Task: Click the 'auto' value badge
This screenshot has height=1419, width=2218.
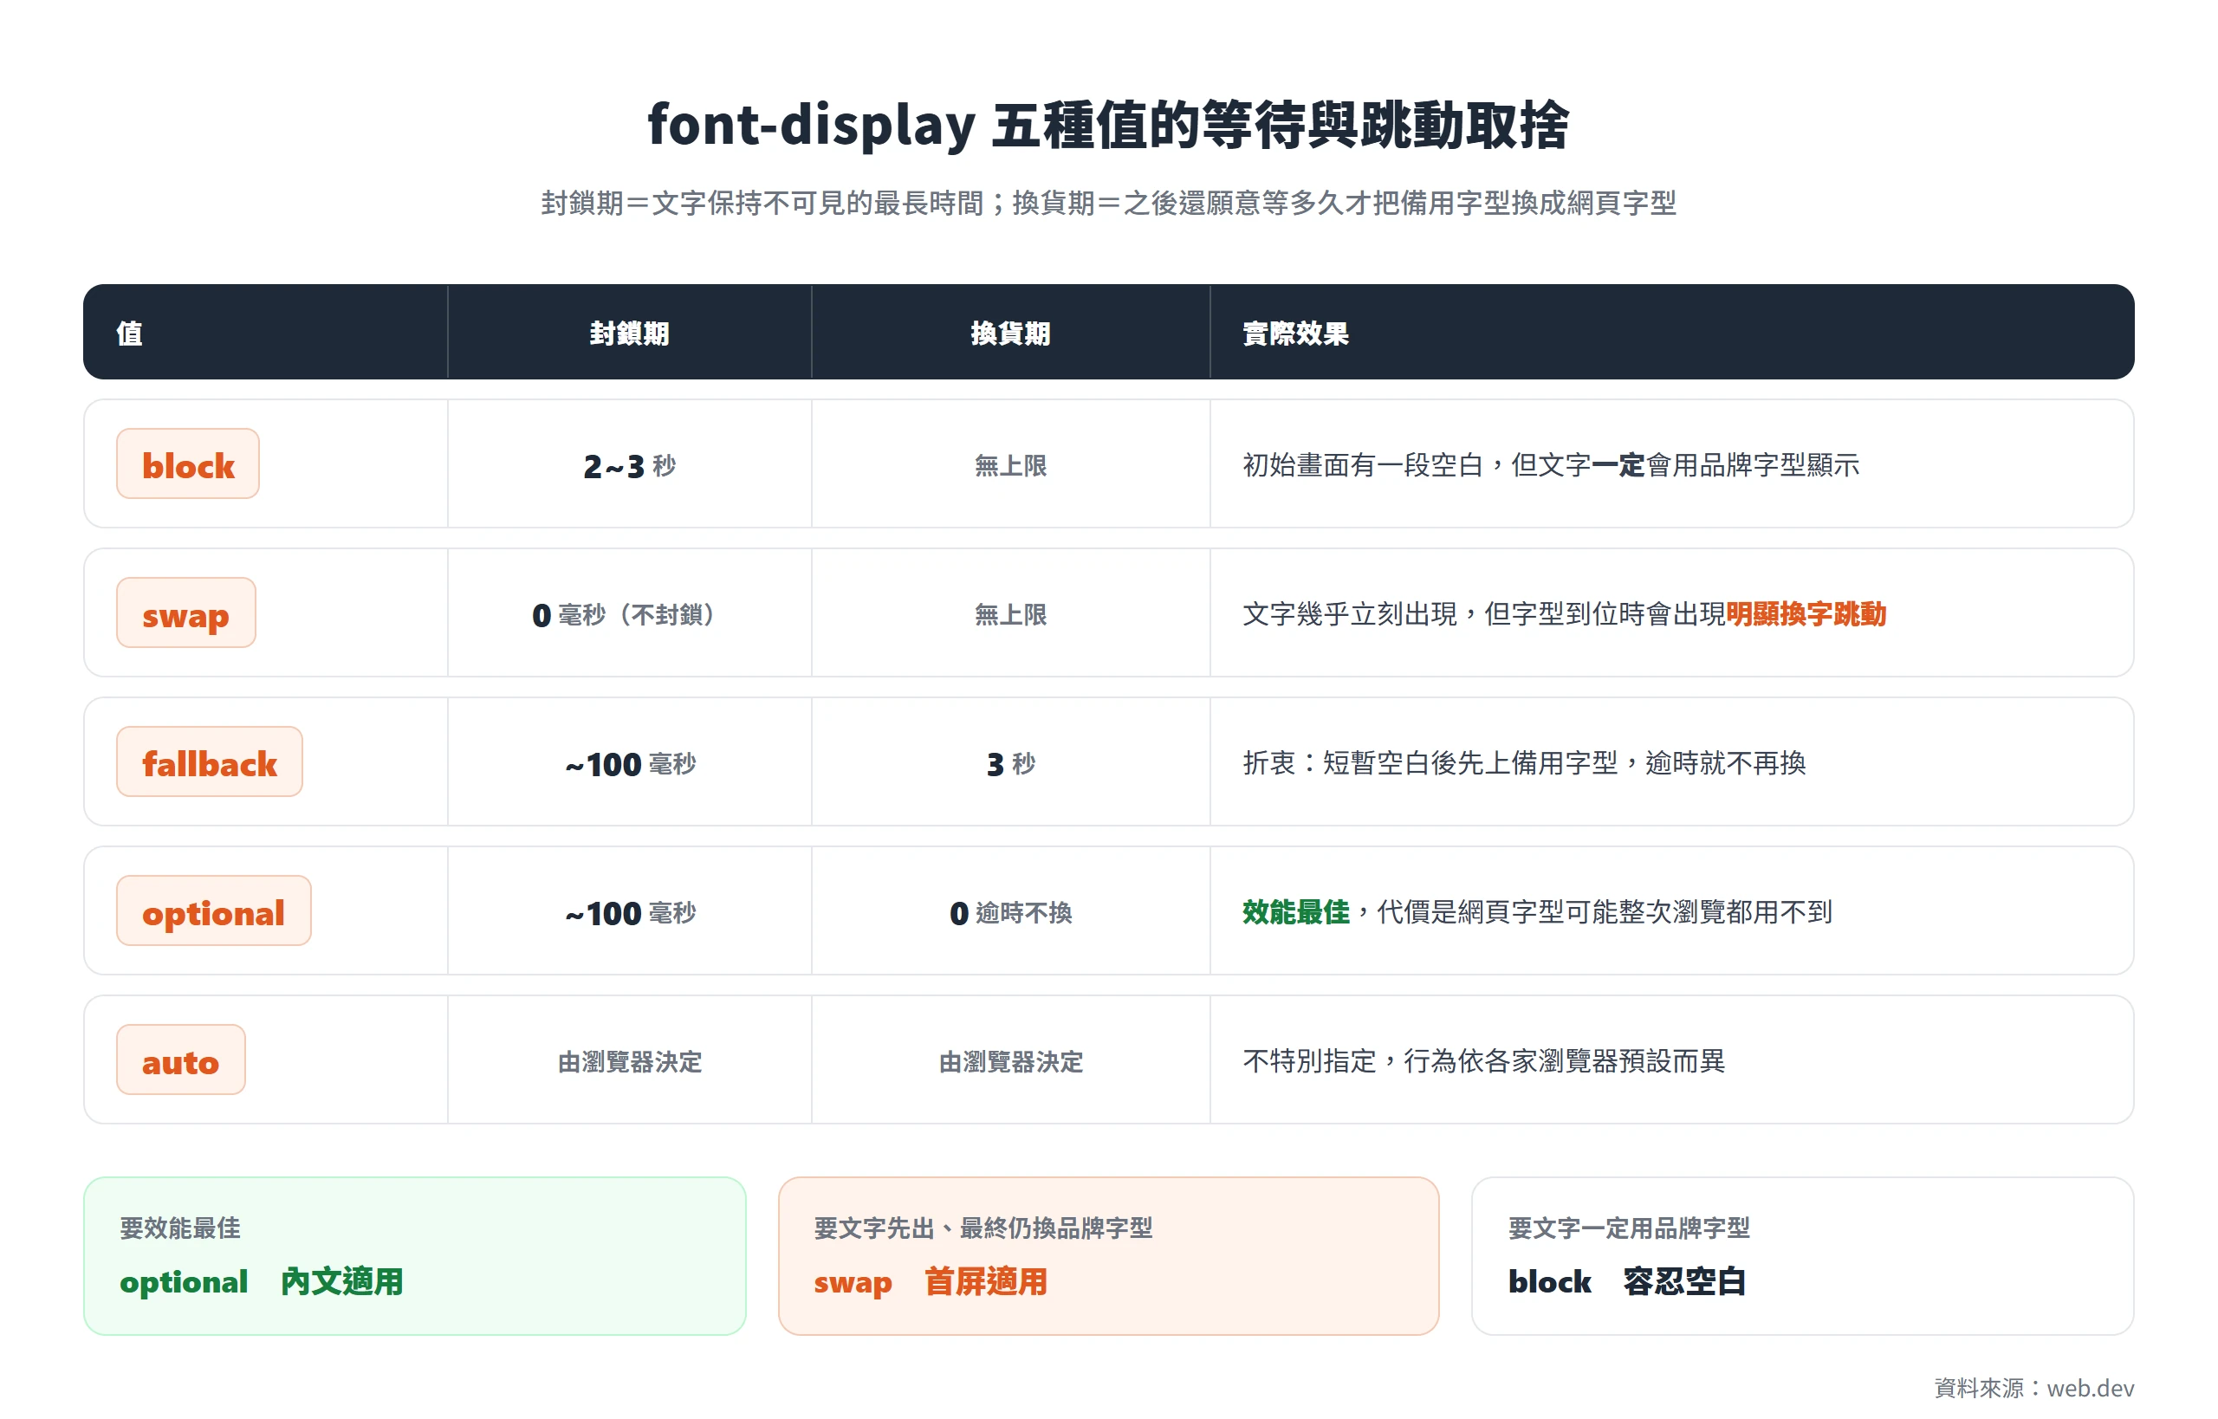Action: tap(180, 1060)
